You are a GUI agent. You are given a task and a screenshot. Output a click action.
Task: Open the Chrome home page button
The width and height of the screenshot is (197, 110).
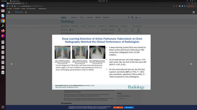coord(15,6)
